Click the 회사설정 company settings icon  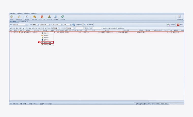(56, 17)
